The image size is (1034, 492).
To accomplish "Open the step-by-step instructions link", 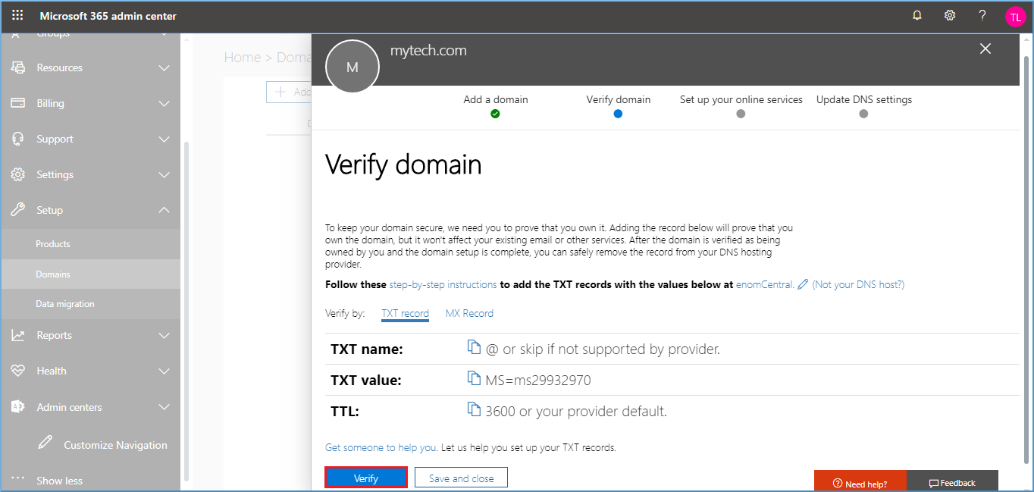I will click(443, 285).
